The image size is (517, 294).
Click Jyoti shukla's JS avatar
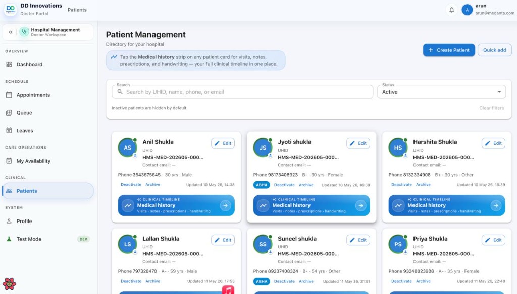pyautogui.click(x=263, y=148)
